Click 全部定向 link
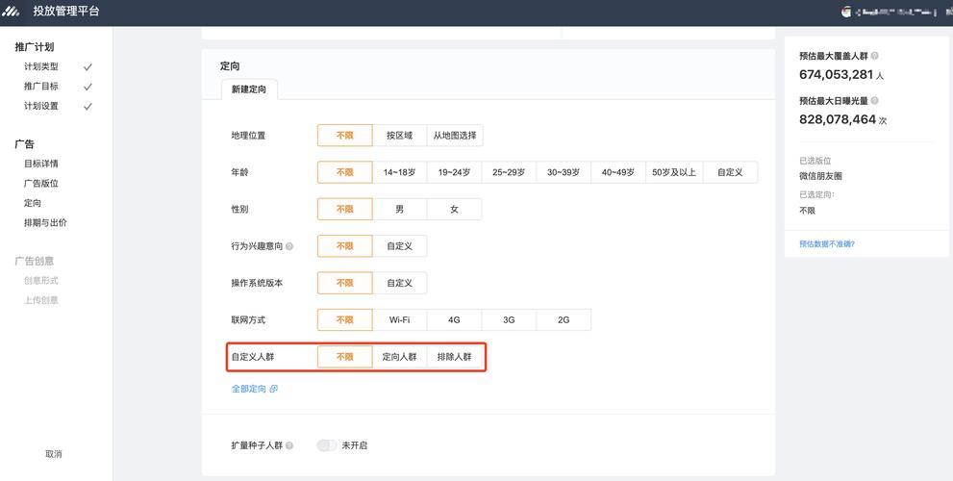The image size is (953, 481). pyautogui.click(x=248, y=389)
